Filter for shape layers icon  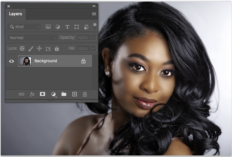click(x=76, y=27)
